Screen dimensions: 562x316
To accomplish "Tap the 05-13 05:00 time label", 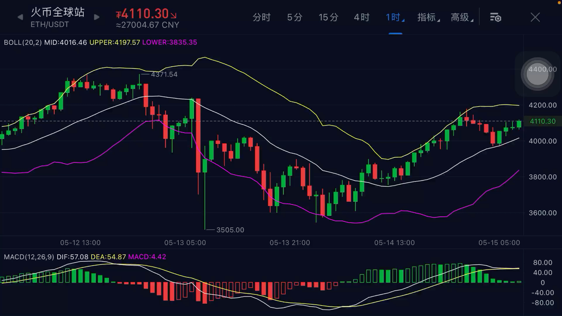I will (x=185, y=243).
